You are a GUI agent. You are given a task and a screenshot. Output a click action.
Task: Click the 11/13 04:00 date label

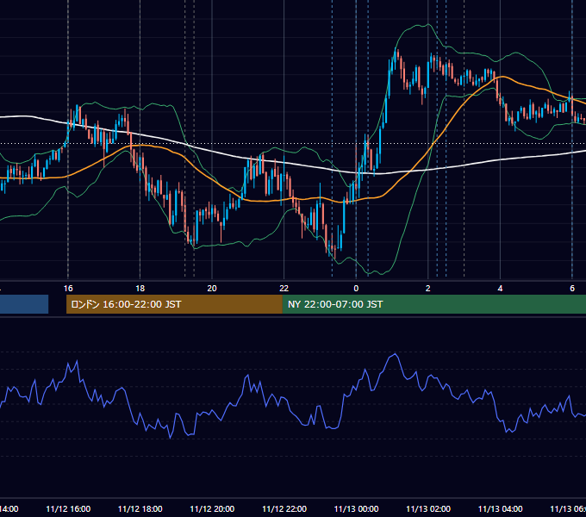tap(501, 508)
